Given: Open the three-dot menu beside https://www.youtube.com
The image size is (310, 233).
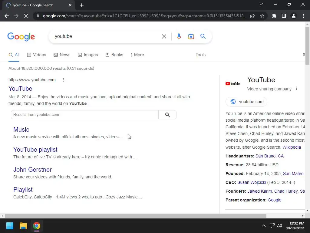Looking at the screenshot, I should click(63, 80).
